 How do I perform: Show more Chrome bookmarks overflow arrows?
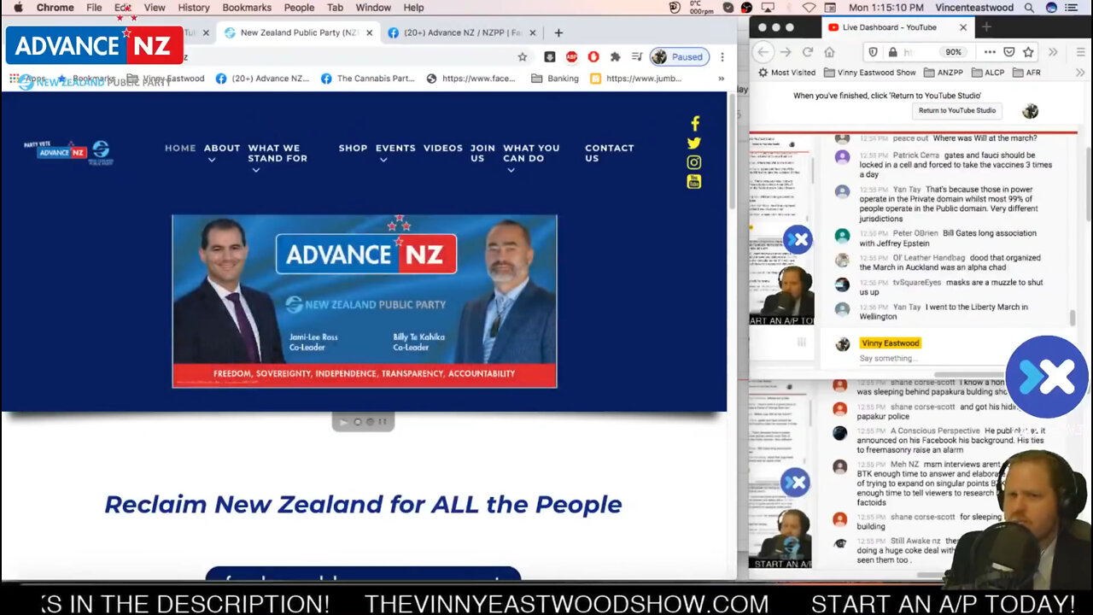(x=722, y=79)
